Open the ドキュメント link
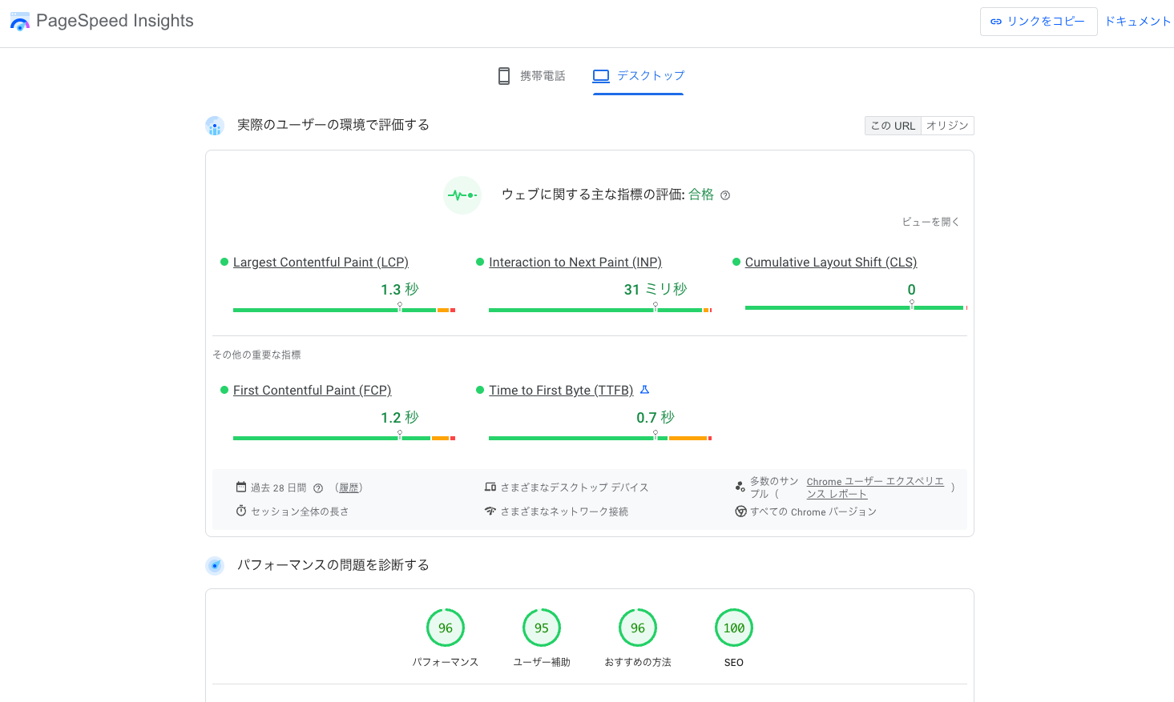The image size is (1174, 702). click(x=1138, y=22)
